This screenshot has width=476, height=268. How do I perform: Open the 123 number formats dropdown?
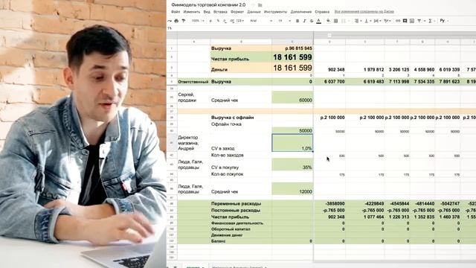(240, 21)
